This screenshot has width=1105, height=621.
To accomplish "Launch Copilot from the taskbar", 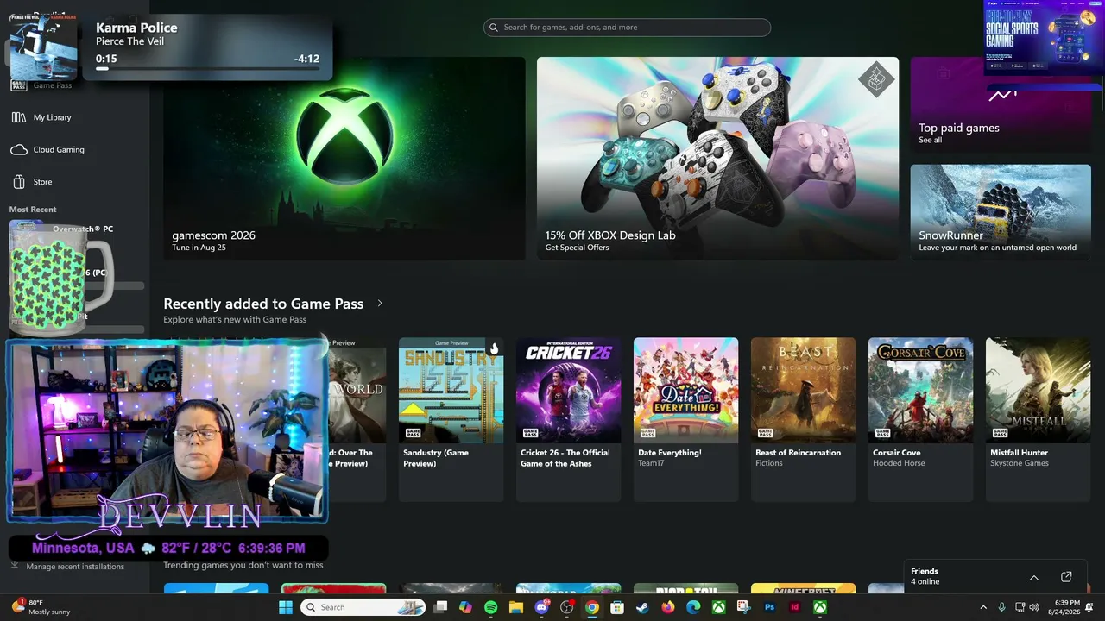I will tap(465, 607).
